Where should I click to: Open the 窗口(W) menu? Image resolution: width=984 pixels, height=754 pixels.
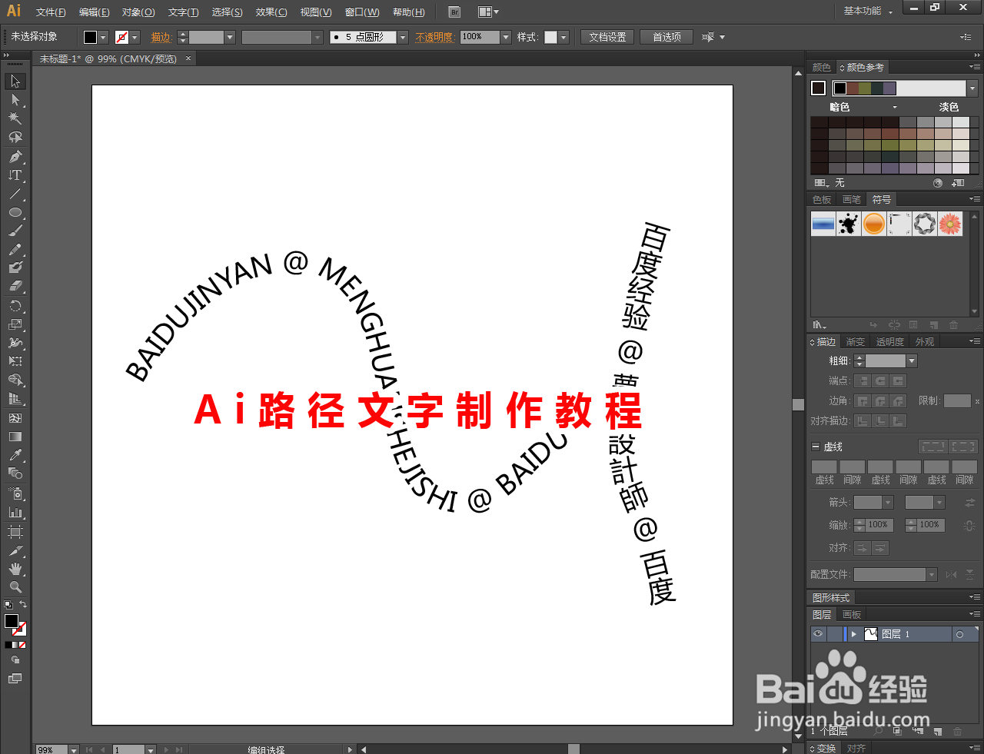point(362,12)
